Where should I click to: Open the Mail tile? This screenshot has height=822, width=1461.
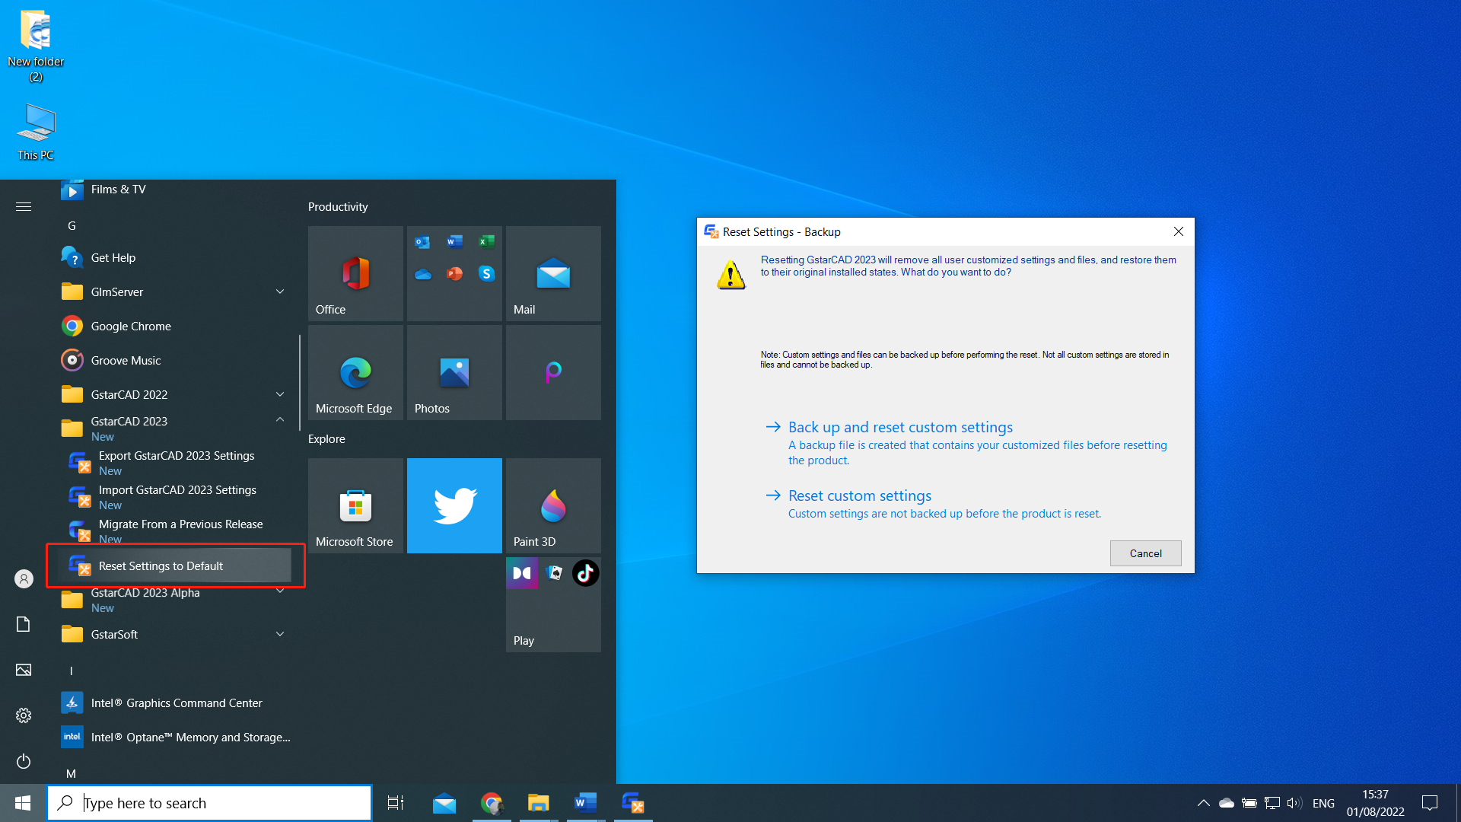point(553,273)
